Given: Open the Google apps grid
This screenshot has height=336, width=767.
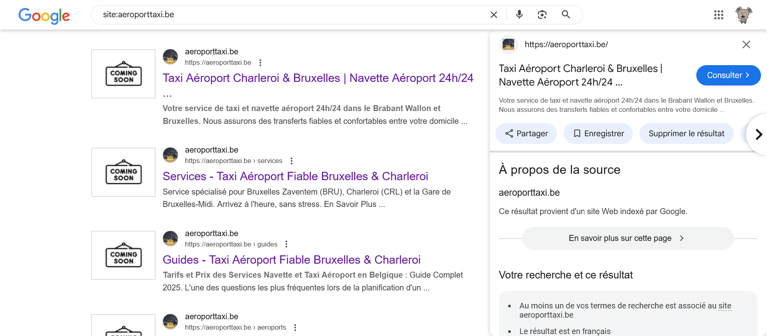Looking at the screenshot, I should (719, 15).
